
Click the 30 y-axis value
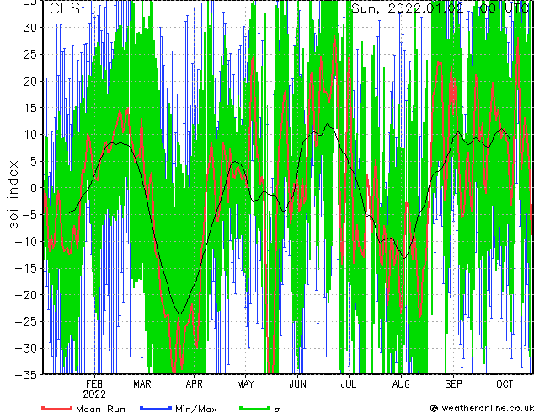(31, 28)
